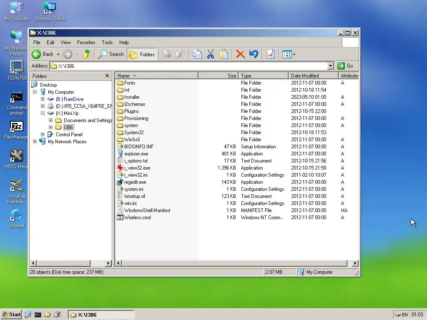Click the greyed Forward arrow button
This screenshot has width=427, height=320.
(x=68, y=54)
